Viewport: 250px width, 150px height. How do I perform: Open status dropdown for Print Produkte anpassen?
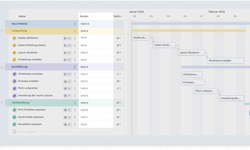(67, 110)
